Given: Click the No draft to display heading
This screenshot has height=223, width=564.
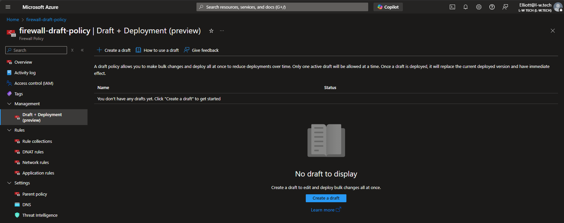Looking at the screenshot, I should [x=326, y=174].
